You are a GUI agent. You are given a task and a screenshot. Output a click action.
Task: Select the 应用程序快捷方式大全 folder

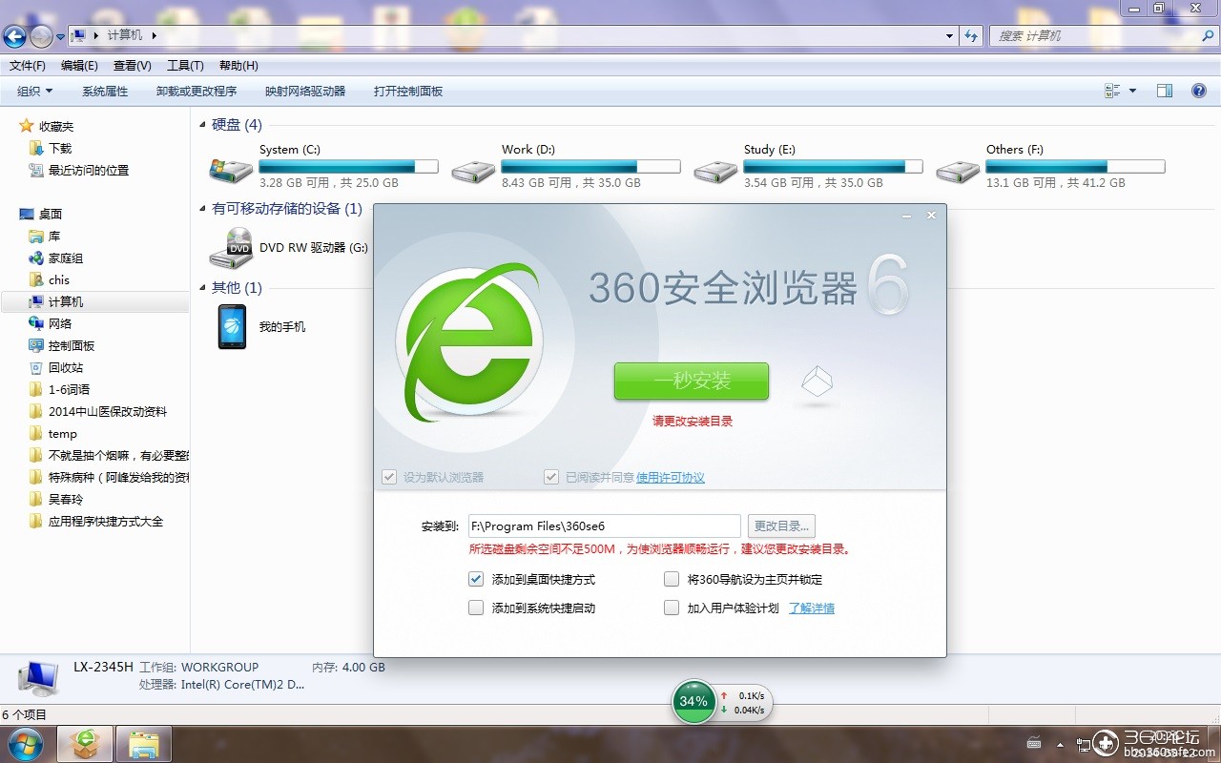[x=106, y=521]
